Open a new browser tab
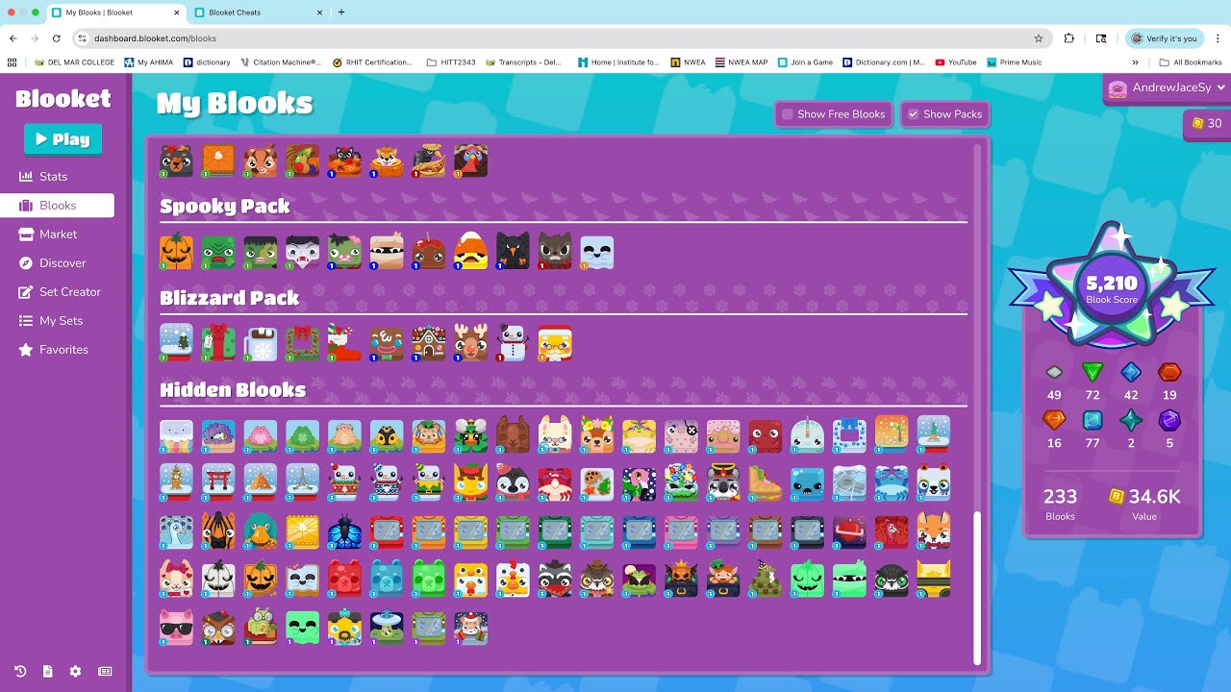1231x692 pixels. (341, 12)
